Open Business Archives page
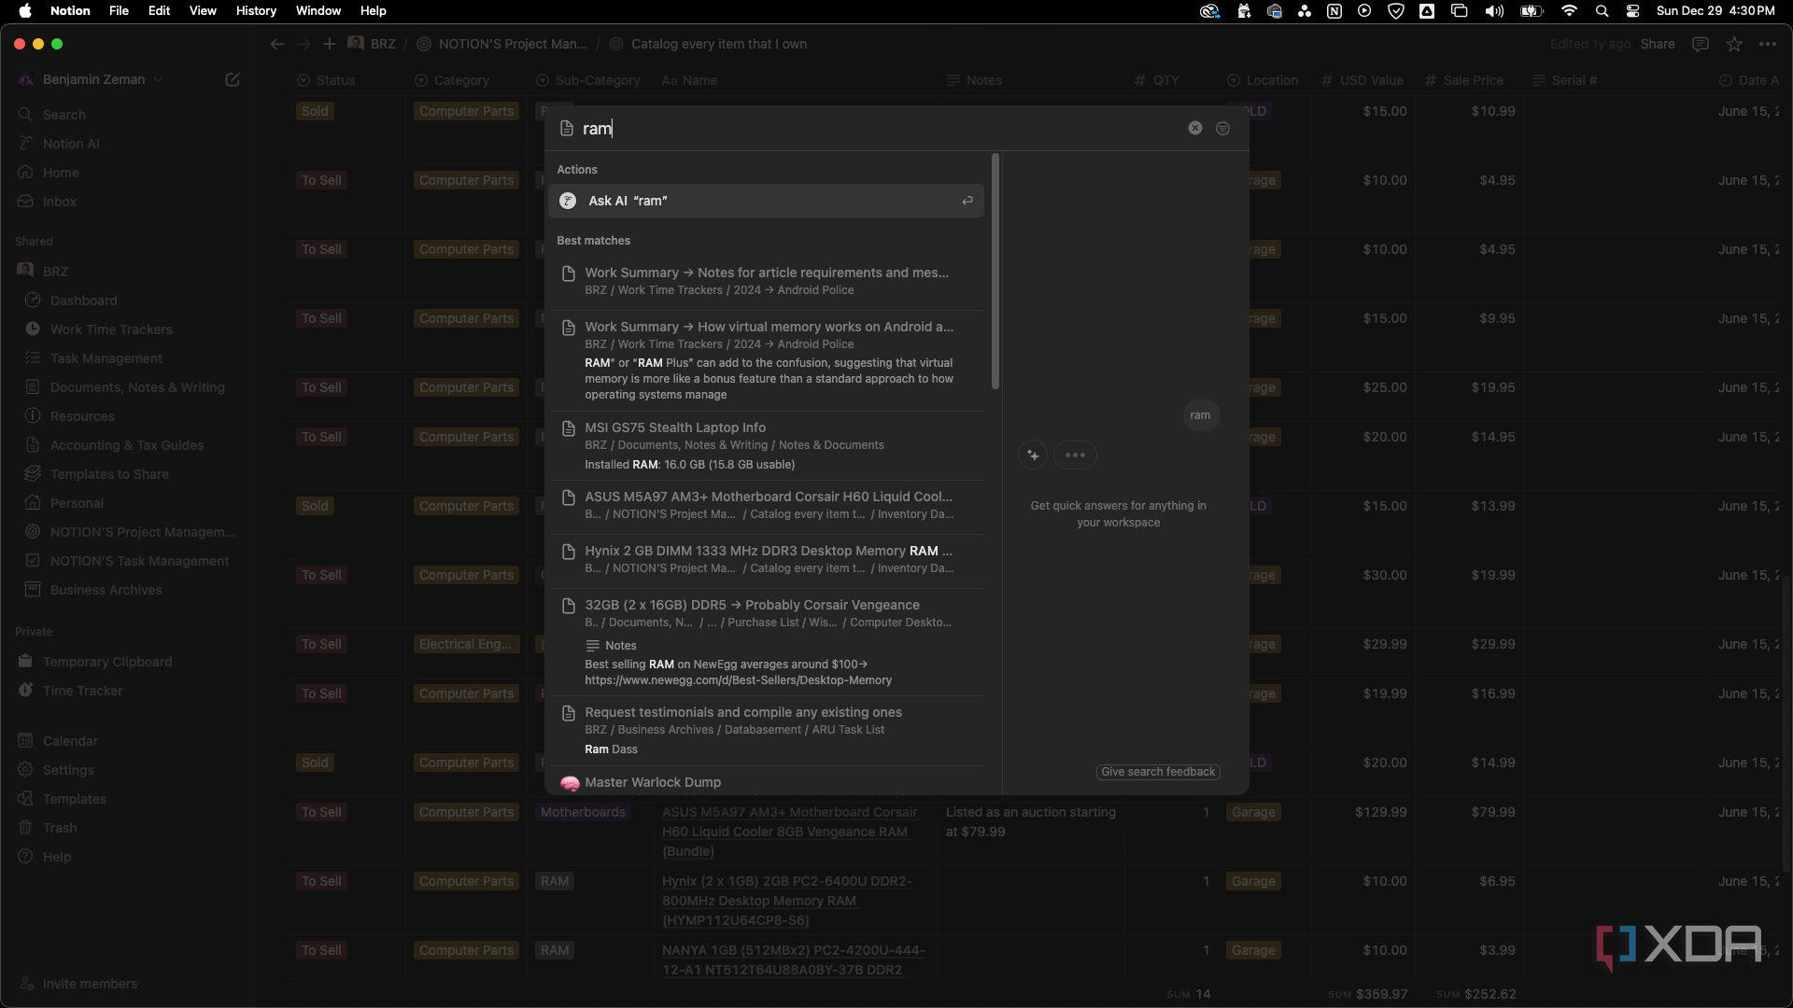This screenshot has width=1793, height=1008. click(106, 590)
